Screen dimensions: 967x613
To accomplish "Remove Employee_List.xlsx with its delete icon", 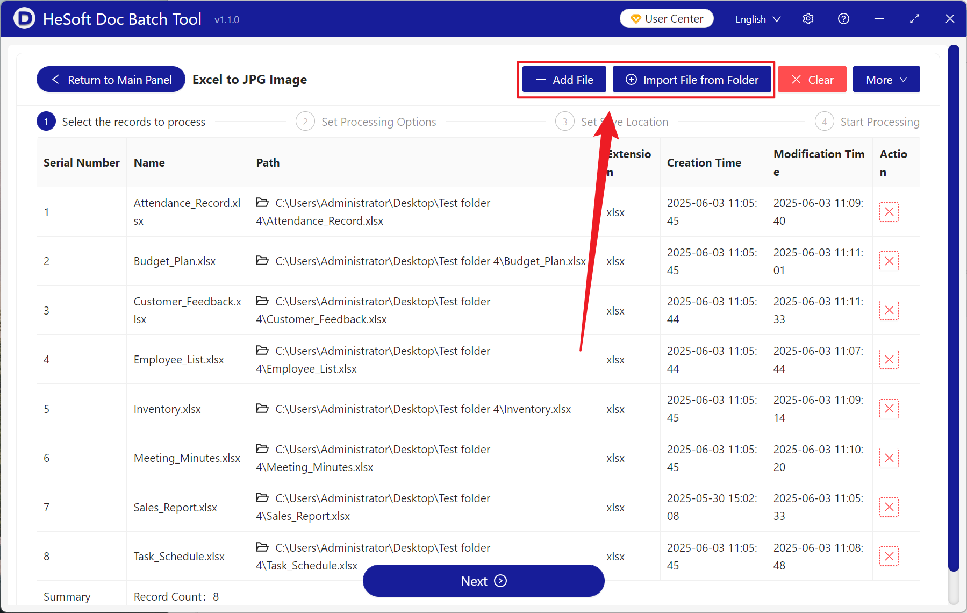I will coord(889,360).
